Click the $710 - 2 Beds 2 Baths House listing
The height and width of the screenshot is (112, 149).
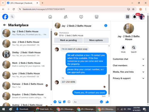[71, 36]
